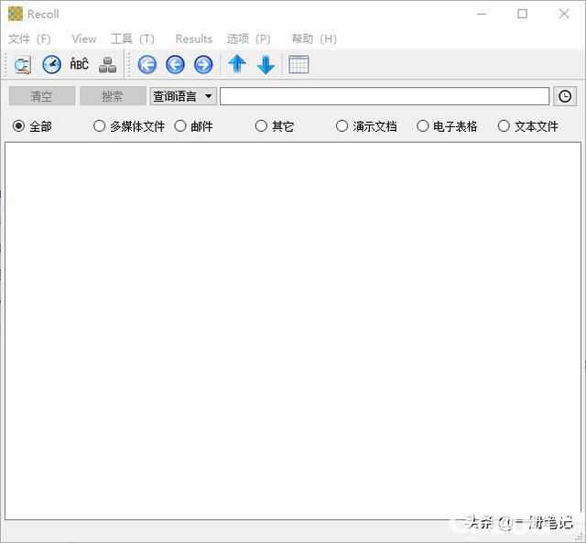
Task: Click inside the empty results list area
Action: (x=293, y=331)
